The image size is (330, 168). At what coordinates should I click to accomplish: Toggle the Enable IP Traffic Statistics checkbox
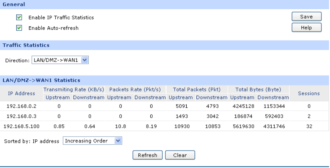pyautogui.click(x=19, y=17)
